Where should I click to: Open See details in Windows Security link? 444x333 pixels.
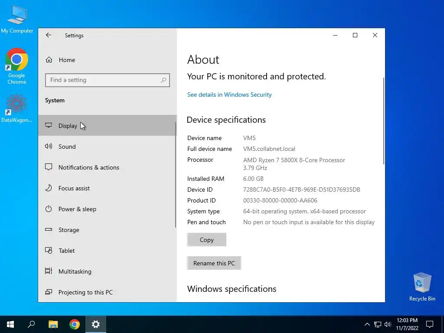[229, 95]
